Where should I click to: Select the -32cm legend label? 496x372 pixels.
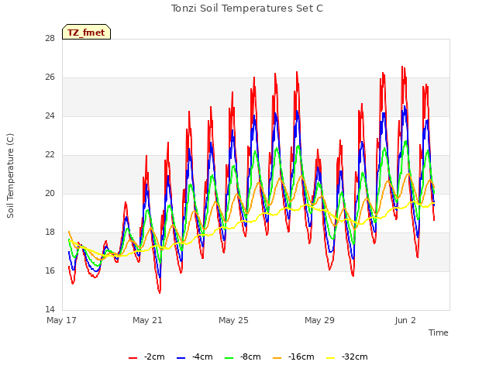click(x=355, y=356)
